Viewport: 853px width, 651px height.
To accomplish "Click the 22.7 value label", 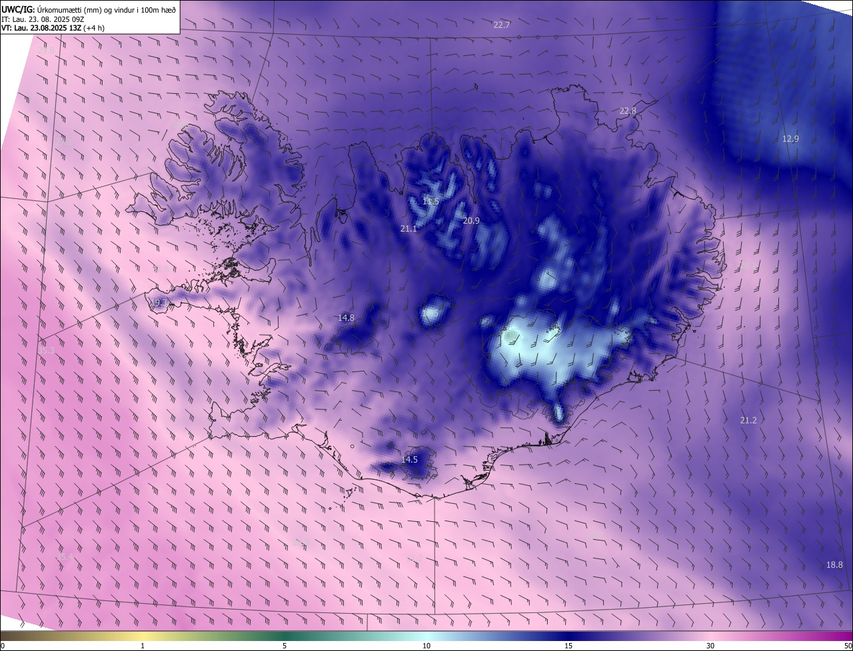I will (501, 25).
